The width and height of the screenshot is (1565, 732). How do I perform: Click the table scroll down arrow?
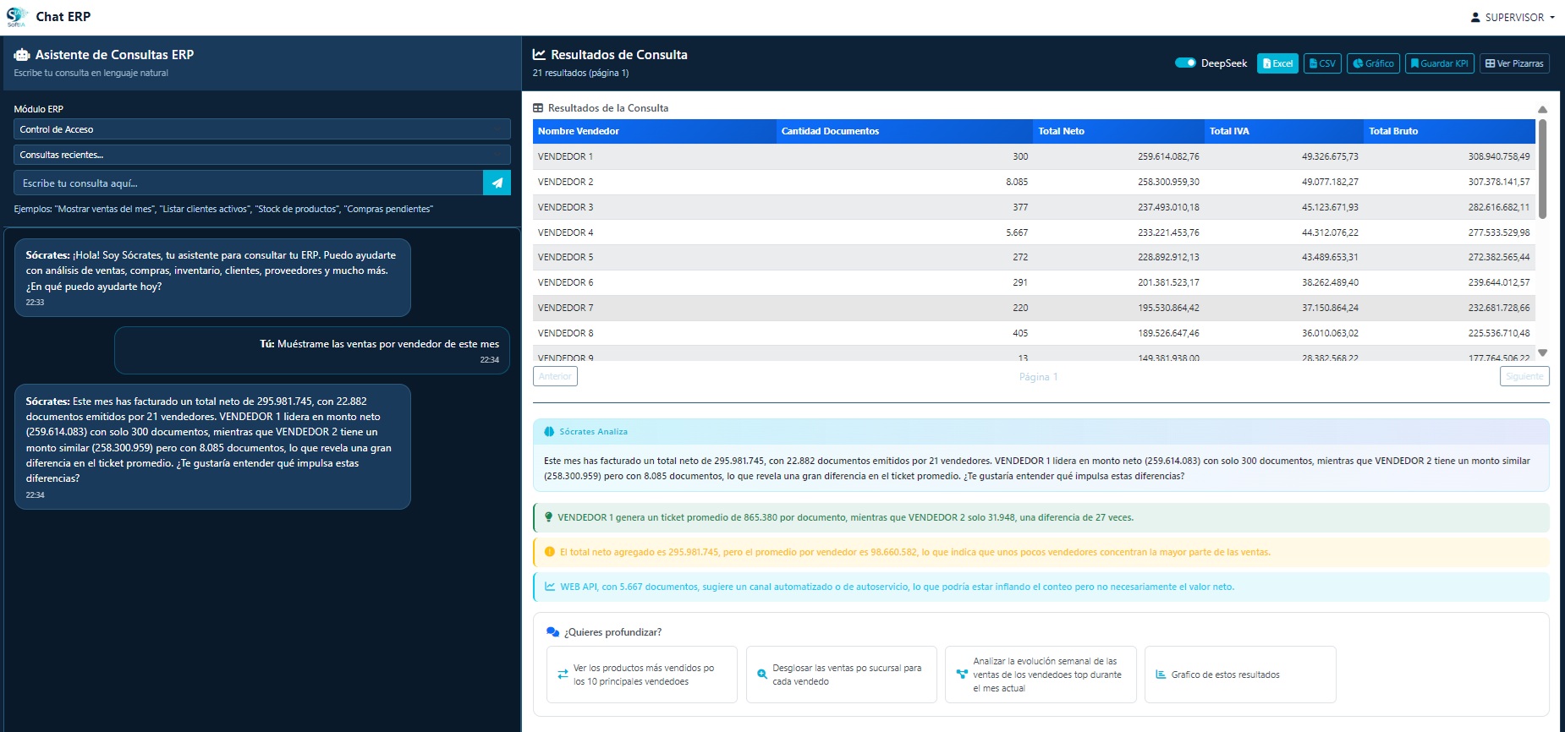pos(1542,352)
